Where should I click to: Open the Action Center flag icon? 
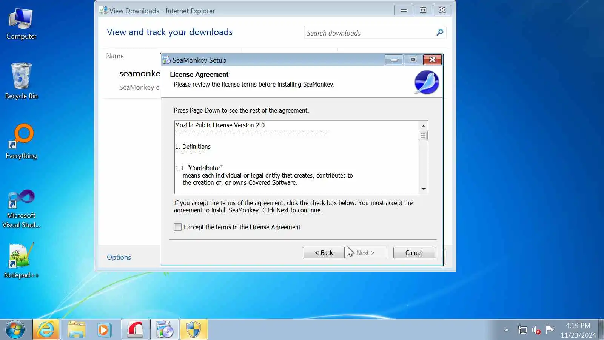(550, 330)
